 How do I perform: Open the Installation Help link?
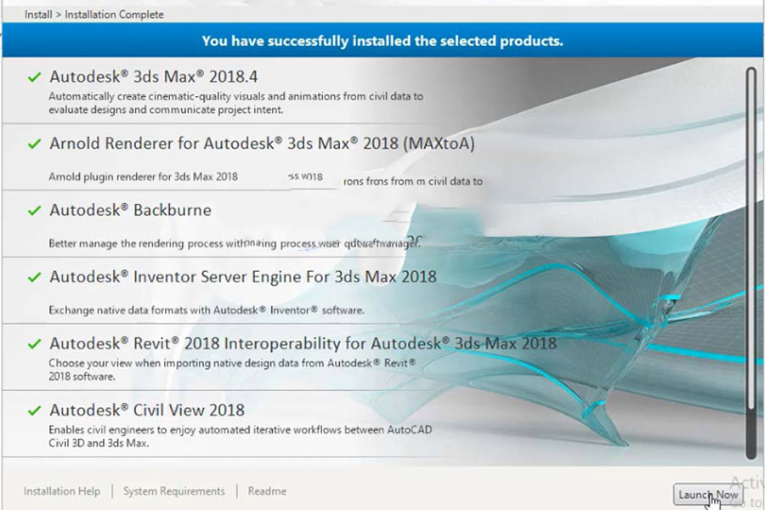[x=62, y=491]
